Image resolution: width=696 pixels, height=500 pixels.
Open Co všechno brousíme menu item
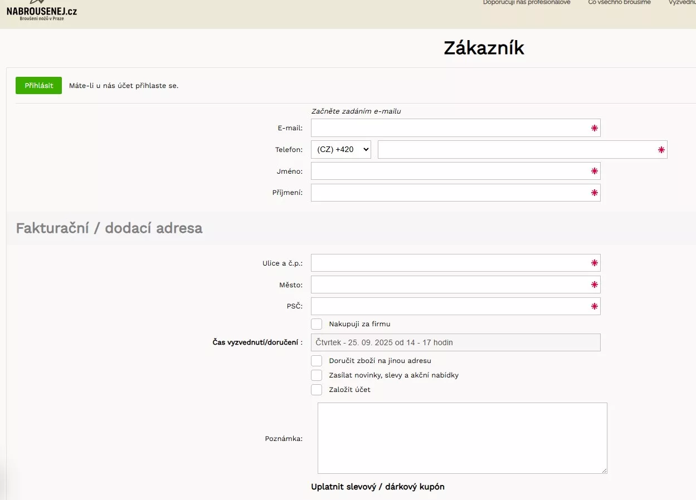[x=619, y=3]
